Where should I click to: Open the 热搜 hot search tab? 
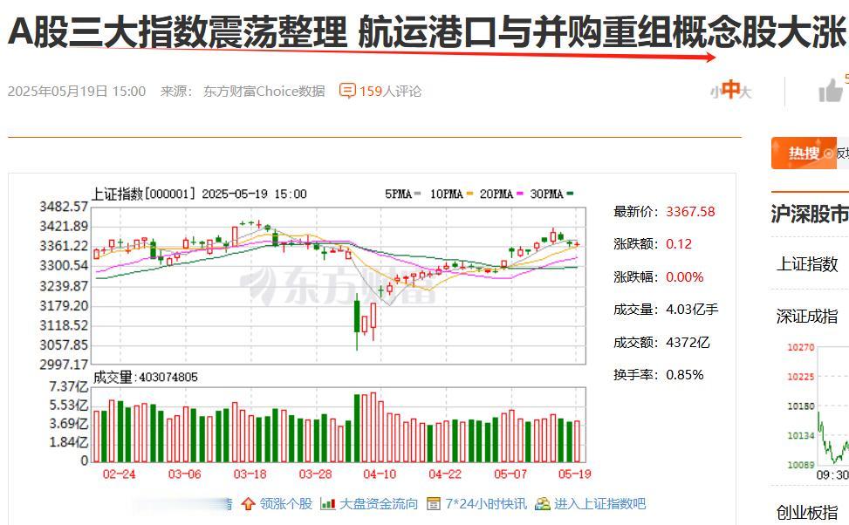click(804, 153)
